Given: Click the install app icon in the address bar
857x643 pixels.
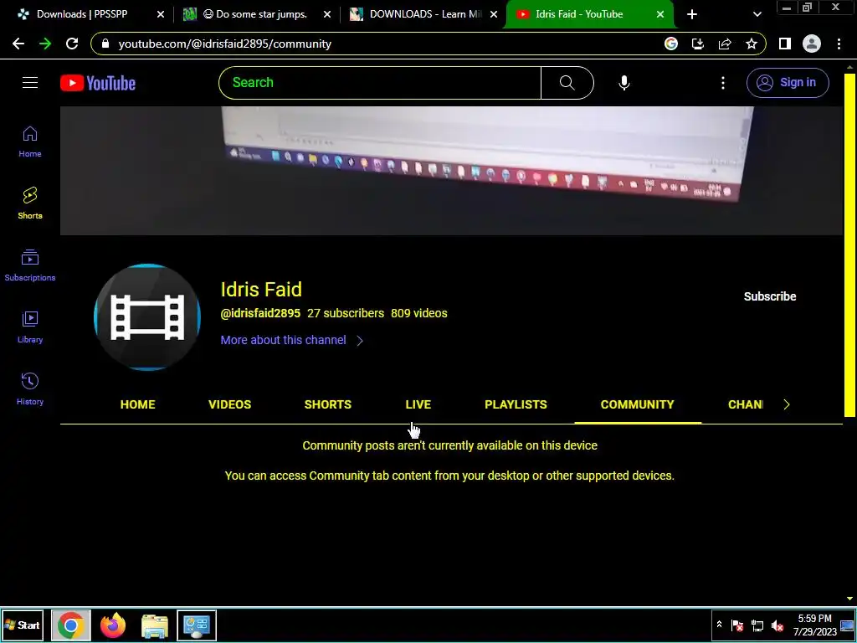Looking at the screenshot, I should pos(698,44).
